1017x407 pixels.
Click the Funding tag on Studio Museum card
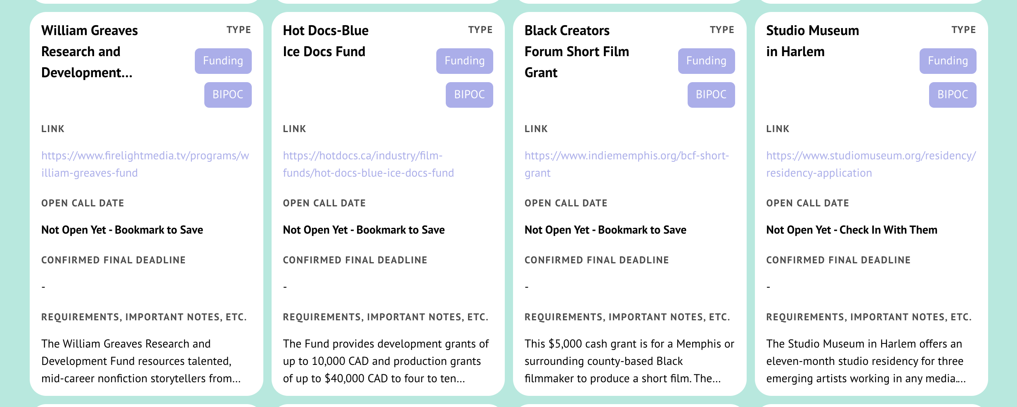click(x=948, y=61)
